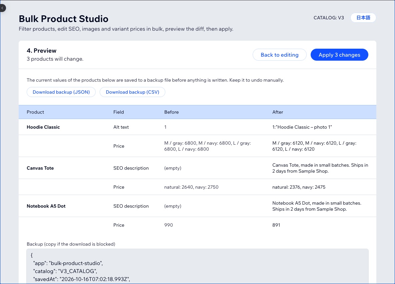The image size is (395, 284).
Task: Switch language to 日本語
Action: [363, 18]
